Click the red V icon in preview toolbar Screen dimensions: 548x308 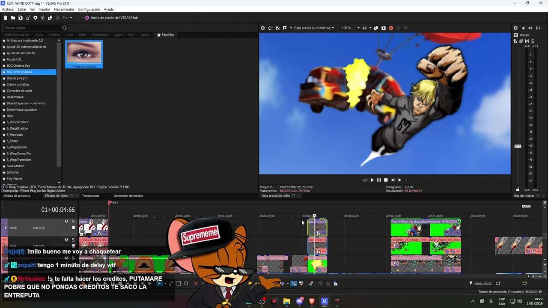pos(391,28)
